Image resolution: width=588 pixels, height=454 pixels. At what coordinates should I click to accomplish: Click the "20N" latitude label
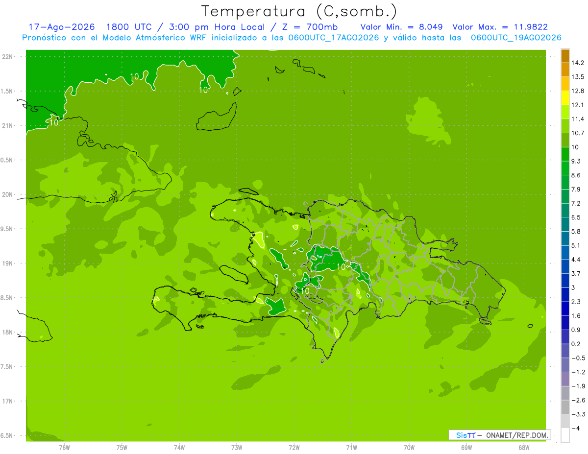pyautogui.click(x=7, y=194)
